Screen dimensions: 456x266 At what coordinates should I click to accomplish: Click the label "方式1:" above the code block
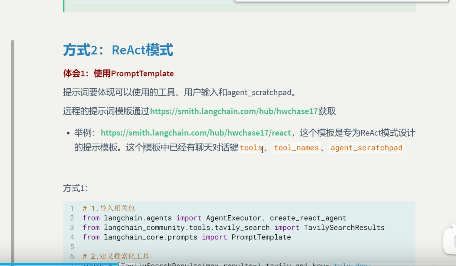[76, 188]
